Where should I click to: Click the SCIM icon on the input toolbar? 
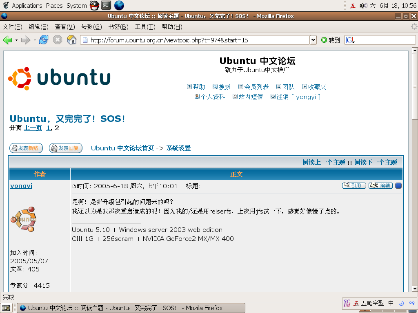coord(347,303)
